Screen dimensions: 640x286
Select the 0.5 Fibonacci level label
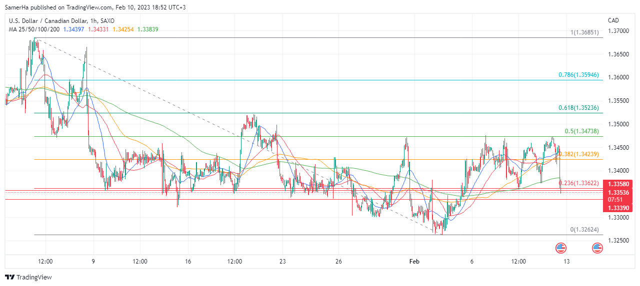coord(581,131)
